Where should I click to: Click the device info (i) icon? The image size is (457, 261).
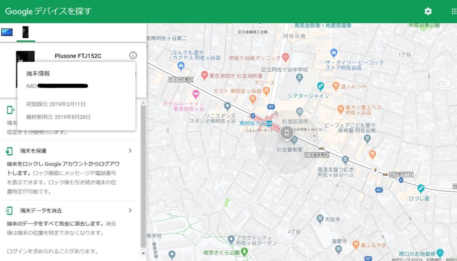pyautogui.click(x=133, y=55)
